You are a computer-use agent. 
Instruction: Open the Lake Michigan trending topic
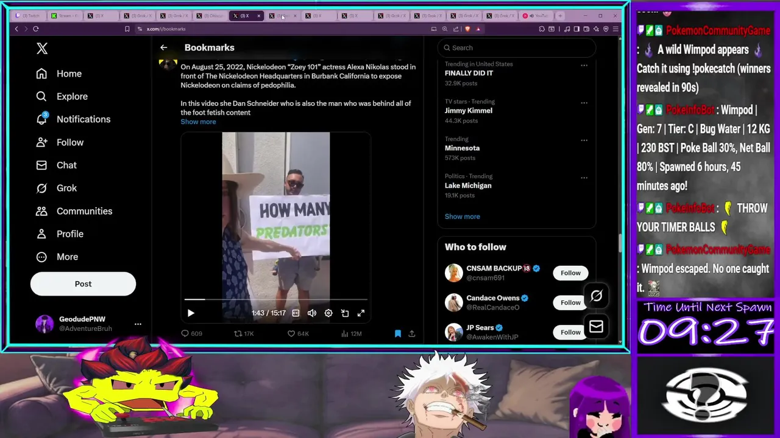[468, 186]
